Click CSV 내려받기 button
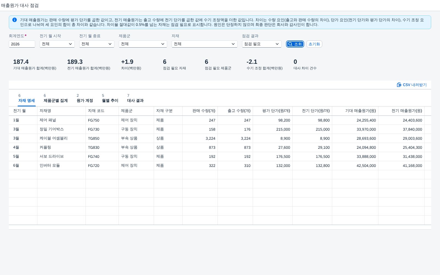 412,85
